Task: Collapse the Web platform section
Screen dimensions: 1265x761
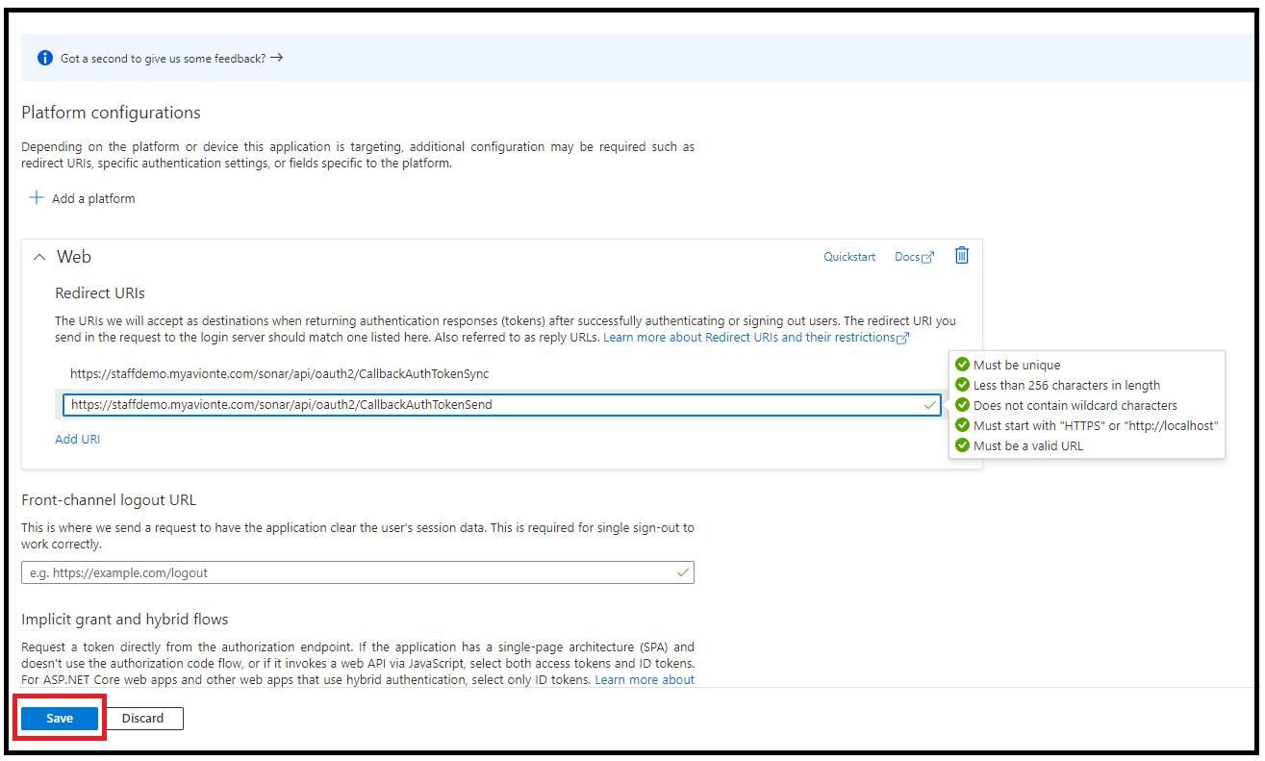Action: click(38, 256)
